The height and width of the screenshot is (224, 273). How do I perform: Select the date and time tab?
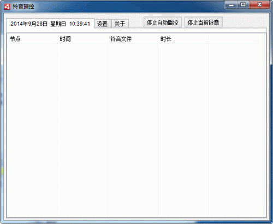click(x=50, y=24)
